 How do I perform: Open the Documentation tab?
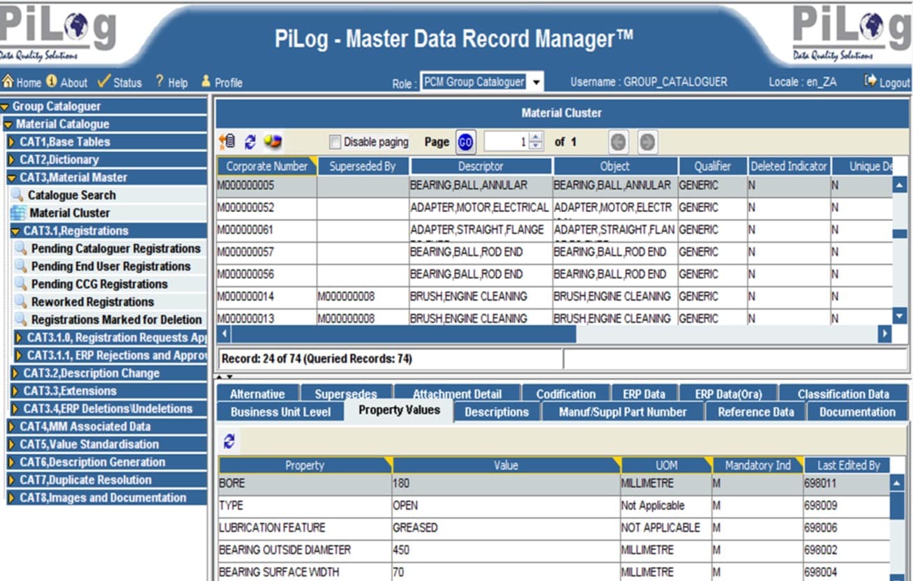[x=857, y=412]
